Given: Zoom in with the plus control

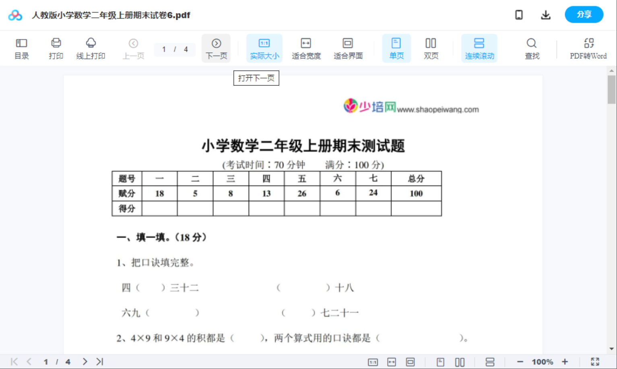Looking at the screenshot, I should 565,361.
